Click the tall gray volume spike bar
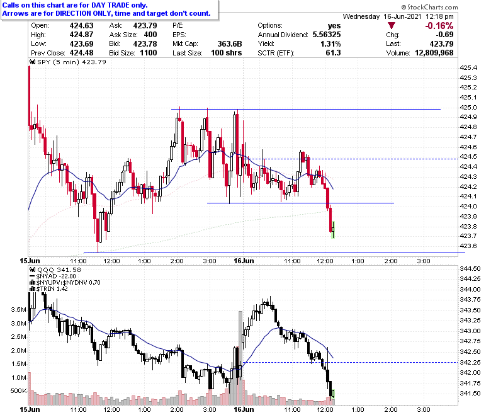Screen dimensions: 491x415 pyautogui.click(x=240, y=358)
